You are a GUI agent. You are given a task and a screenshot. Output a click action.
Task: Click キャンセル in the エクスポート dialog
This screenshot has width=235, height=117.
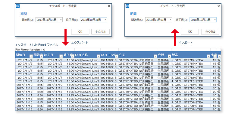pyautogui.click(x=100, y=32)
